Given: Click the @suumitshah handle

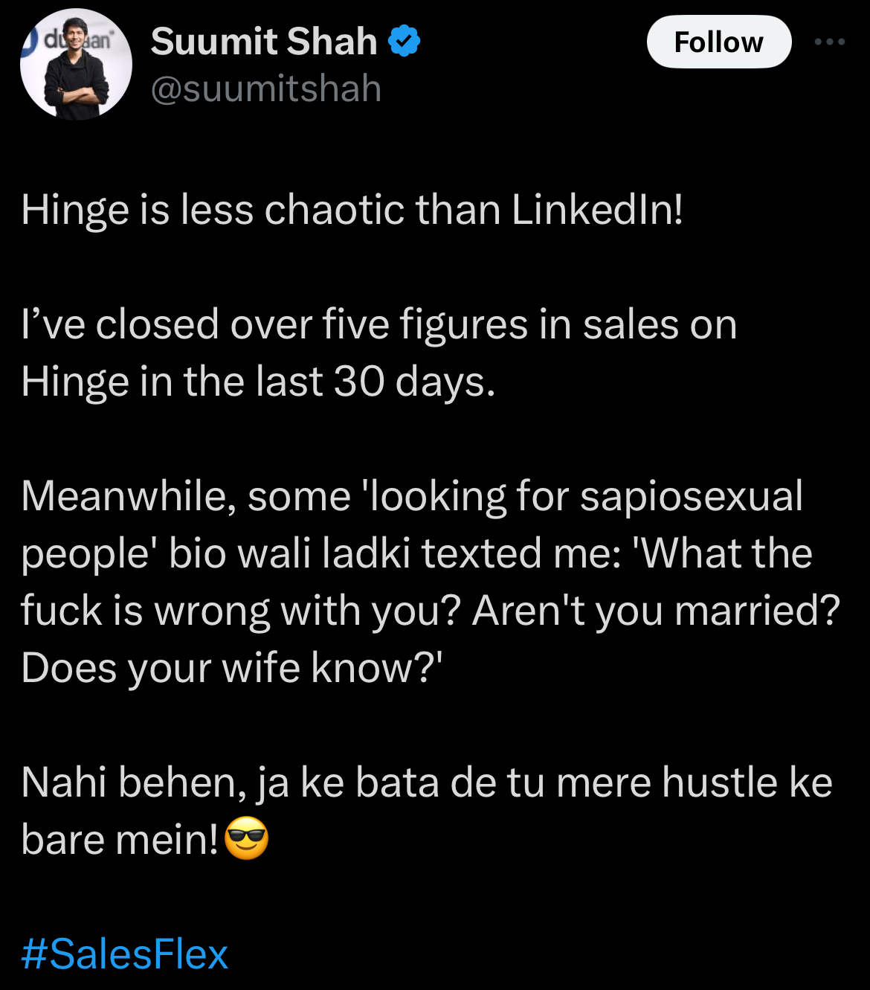Looking at the screenshot, I should (x=265, y=89).
